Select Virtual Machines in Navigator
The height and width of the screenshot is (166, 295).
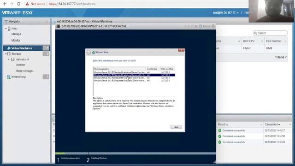(x=22, y=48)
